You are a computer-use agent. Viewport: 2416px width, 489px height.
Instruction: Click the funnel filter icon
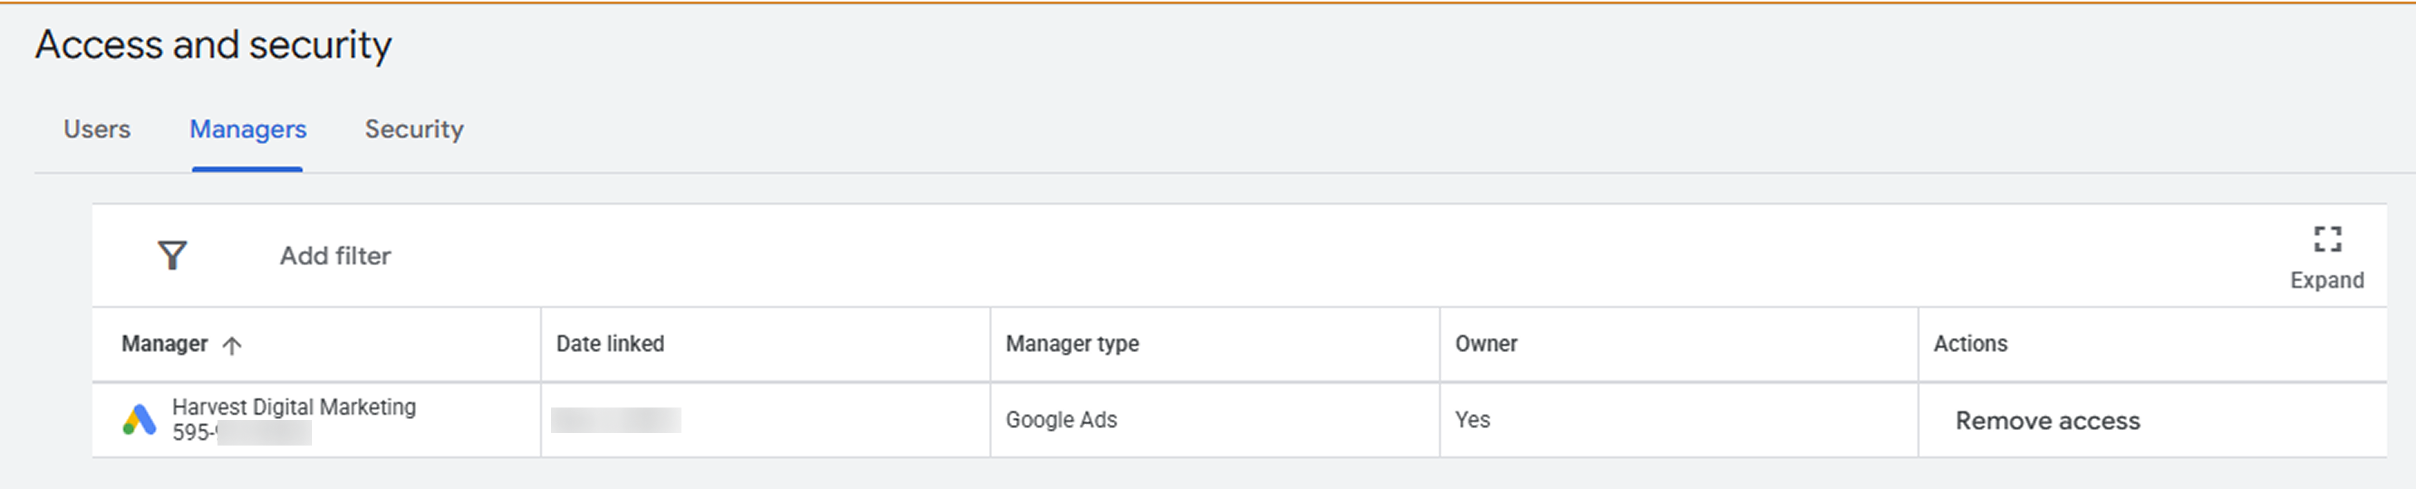click(173, 255)
